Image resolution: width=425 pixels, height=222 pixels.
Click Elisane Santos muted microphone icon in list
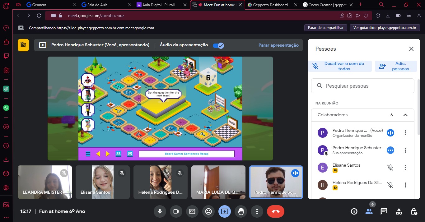390,168
